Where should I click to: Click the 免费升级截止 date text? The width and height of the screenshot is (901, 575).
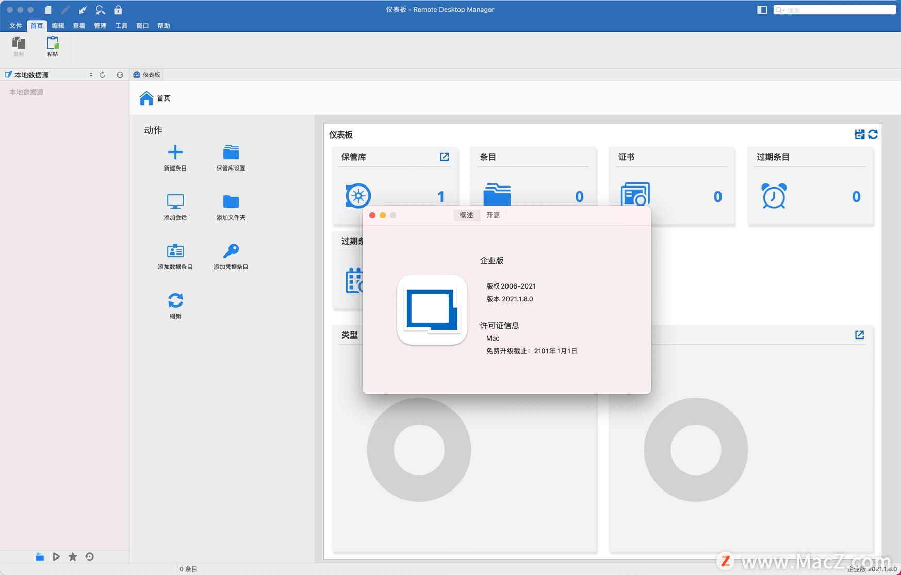pyautogui.click(x=532, y=351)
